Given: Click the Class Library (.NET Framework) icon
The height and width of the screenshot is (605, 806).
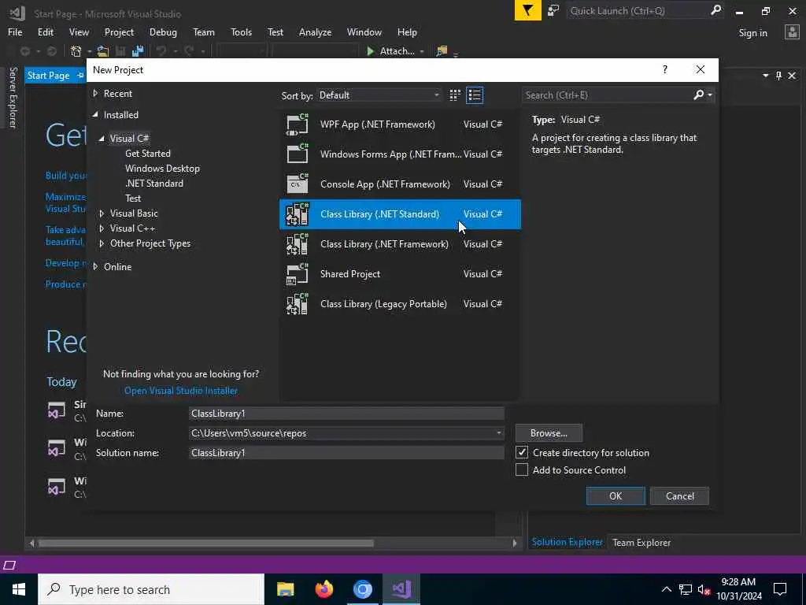Looking at the screenshot, I should 297,244.
